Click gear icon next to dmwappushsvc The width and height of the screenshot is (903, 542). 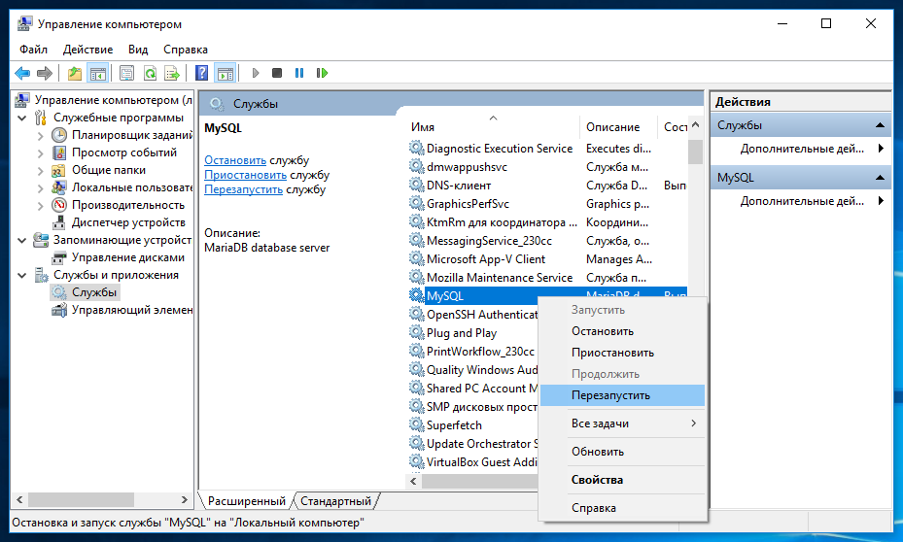click(416, 166)
